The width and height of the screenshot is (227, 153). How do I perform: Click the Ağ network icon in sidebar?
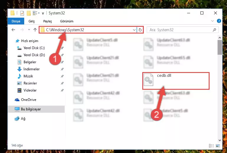(x=17, y=119)
